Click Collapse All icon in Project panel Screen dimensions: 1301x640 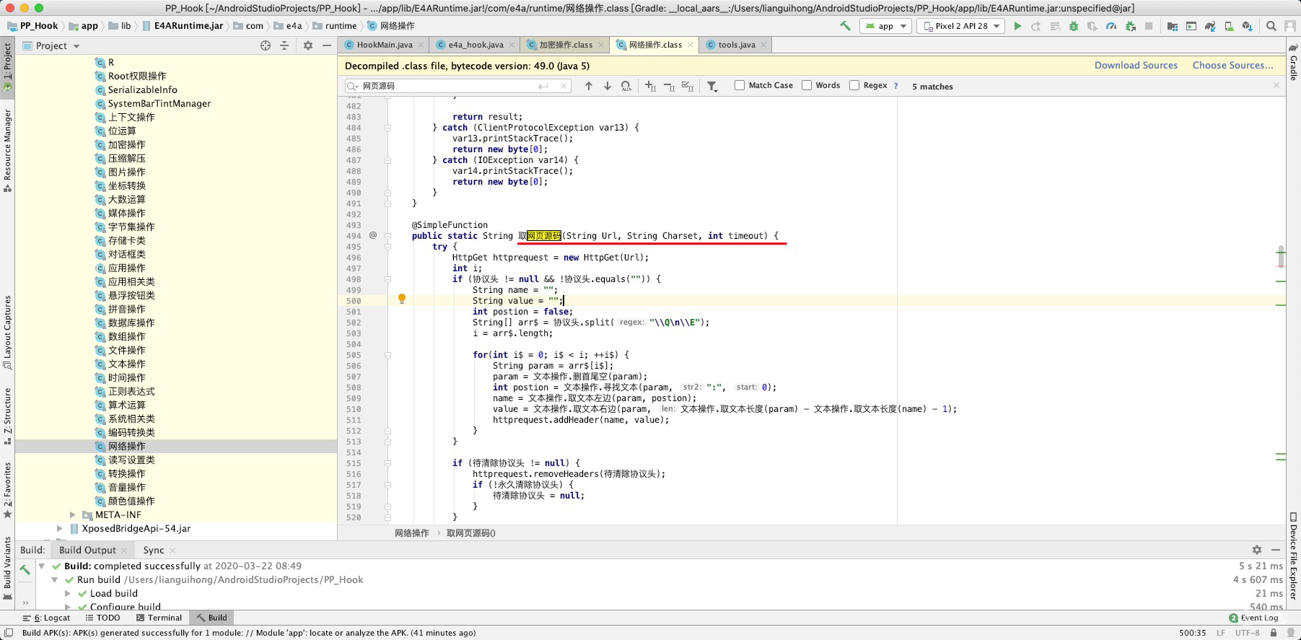(x=284, y=45)
